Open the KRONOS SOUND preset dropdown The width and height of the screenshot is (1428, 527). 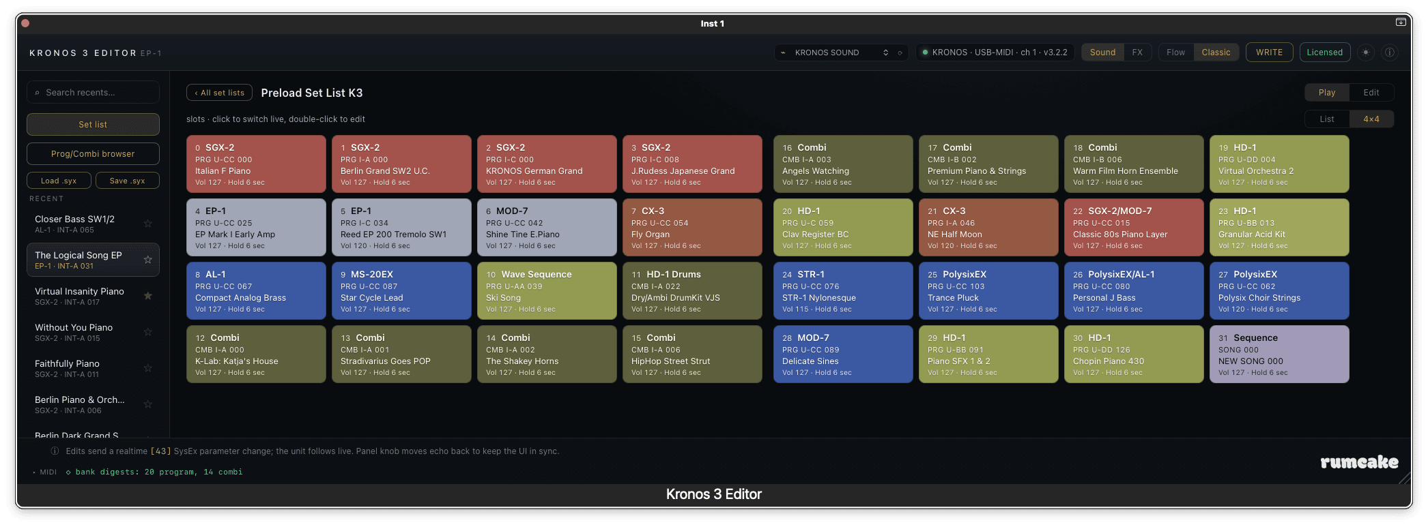click(x=841, y=52)
